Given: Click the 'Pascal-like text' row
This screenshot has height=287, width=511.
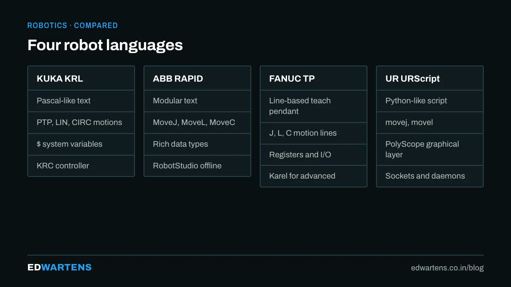Looking at the screenshot, I should point(81,101).
